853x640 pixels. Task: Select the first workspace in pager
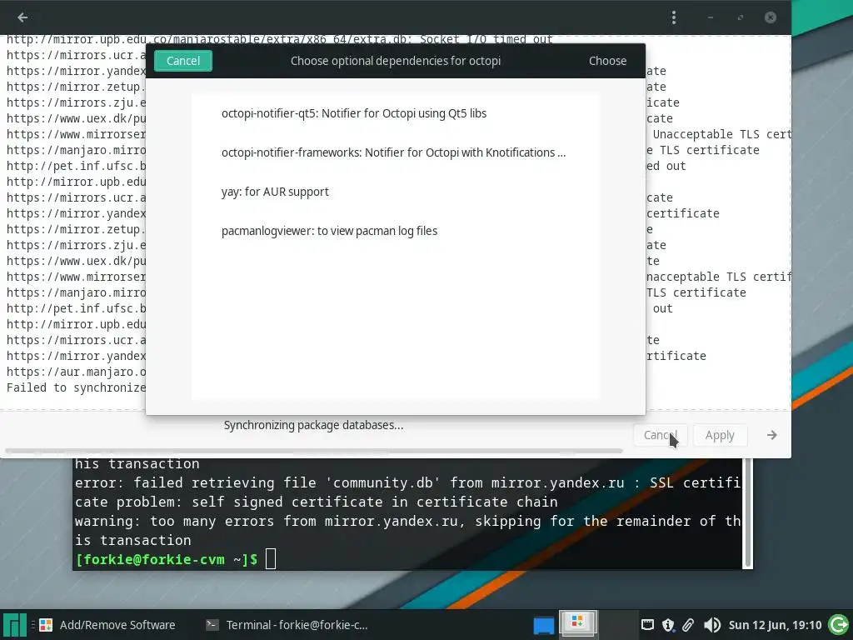pos(543,625)
